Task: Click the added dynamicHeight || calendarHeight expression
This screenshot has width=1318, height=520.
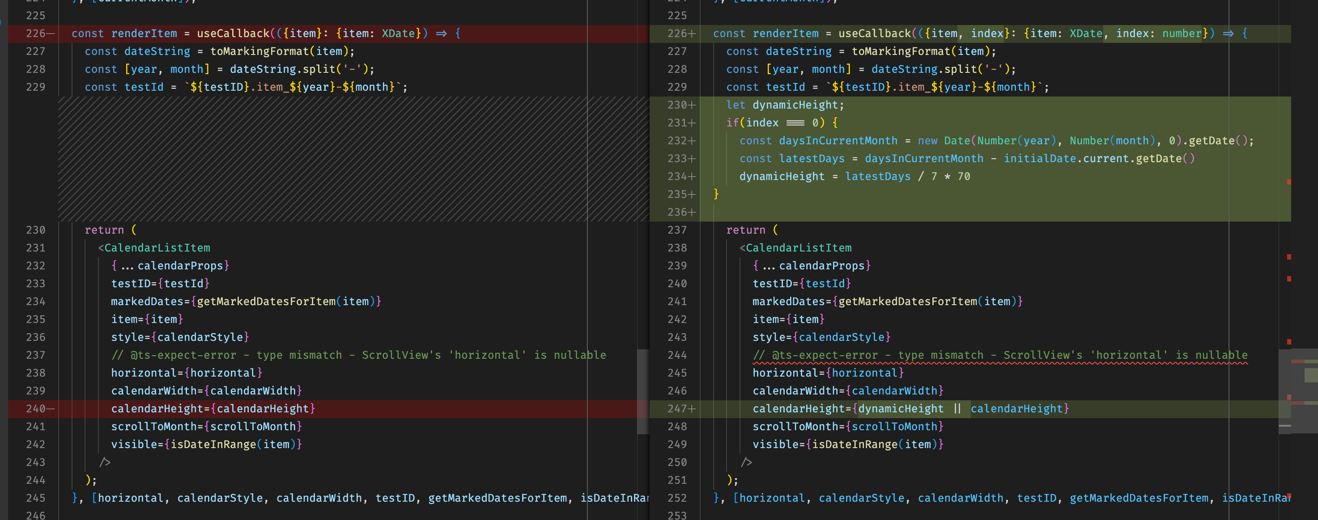Action: 961,408
